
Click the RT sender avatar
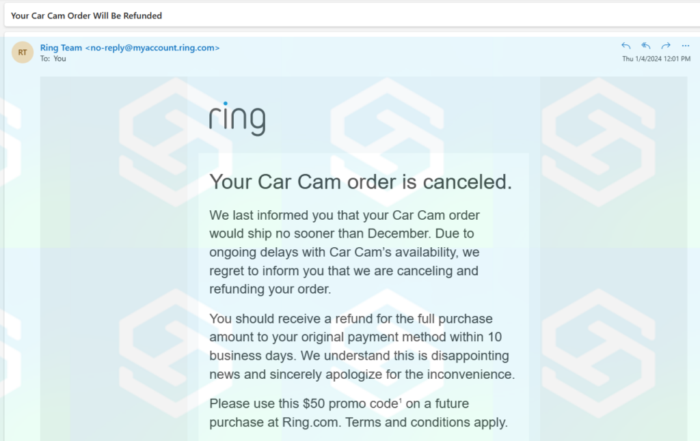click(x=23, y=52)
